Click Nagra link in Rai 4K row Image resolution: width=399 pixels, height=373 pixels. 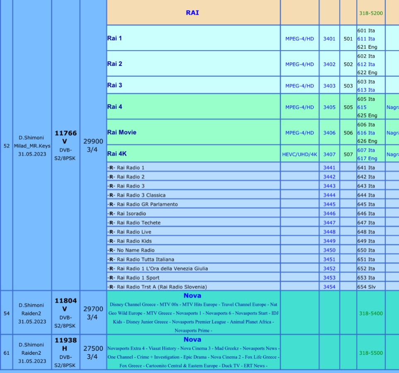[x=393, y=154]
